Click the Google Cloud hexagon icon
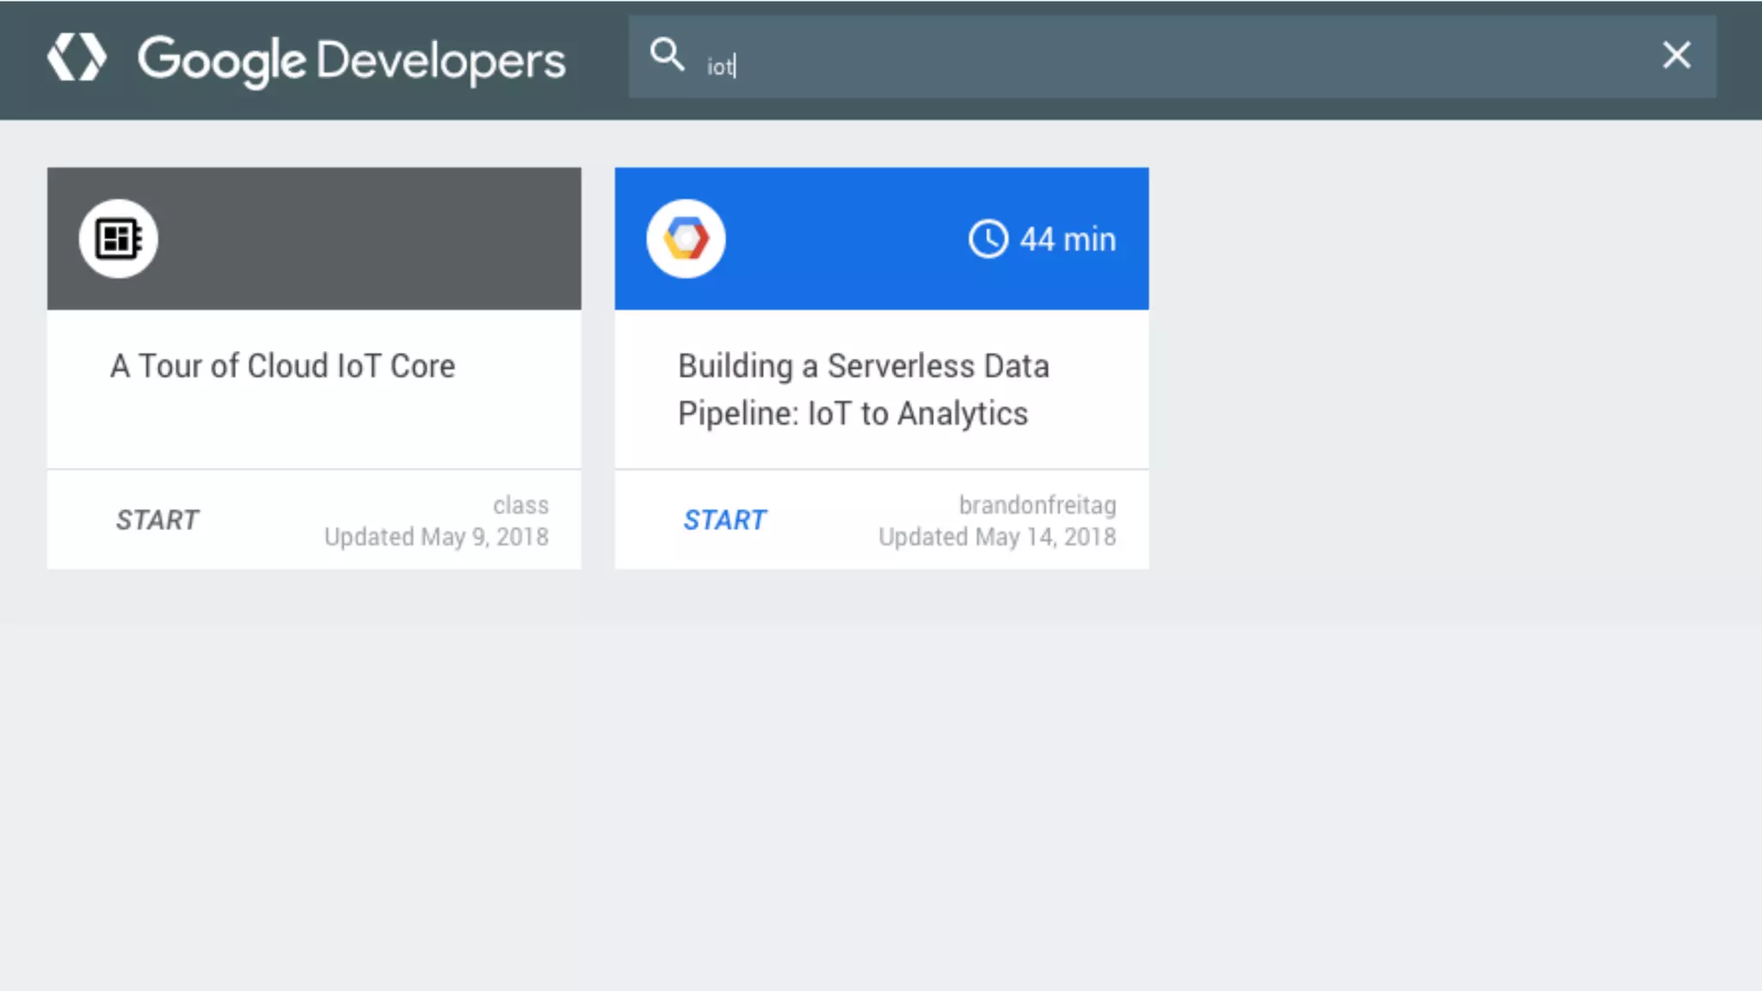Screen dimensions: 1762x991 pos(686,238)
